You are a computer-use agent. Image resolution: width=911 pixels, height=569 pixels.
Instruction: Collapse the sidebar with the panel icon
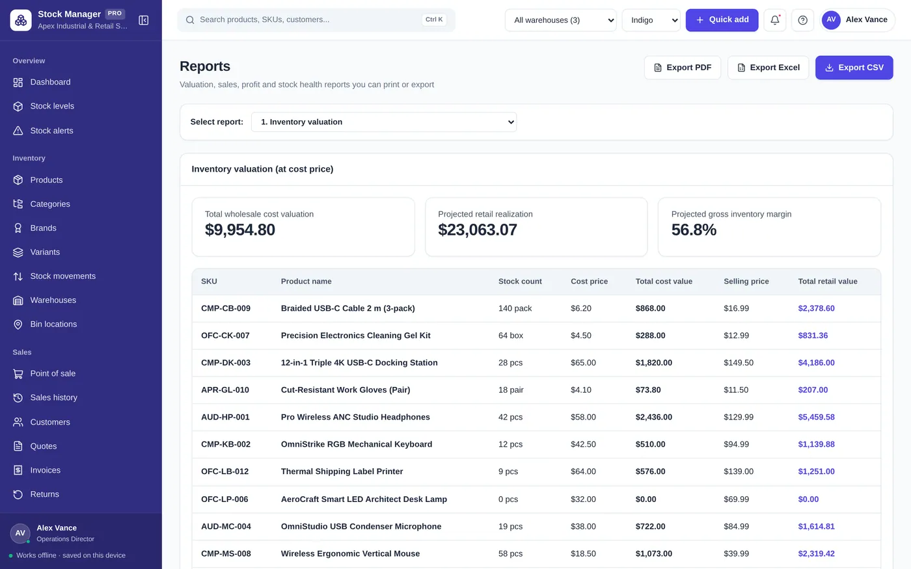click(x=144, y=20)
